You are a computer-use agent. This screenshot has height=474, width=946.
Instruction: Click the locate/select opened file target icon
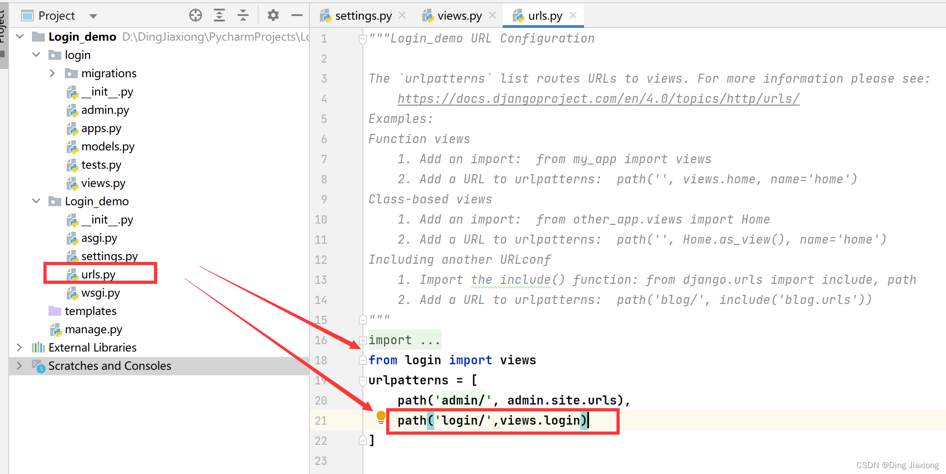tap(196, 16)
